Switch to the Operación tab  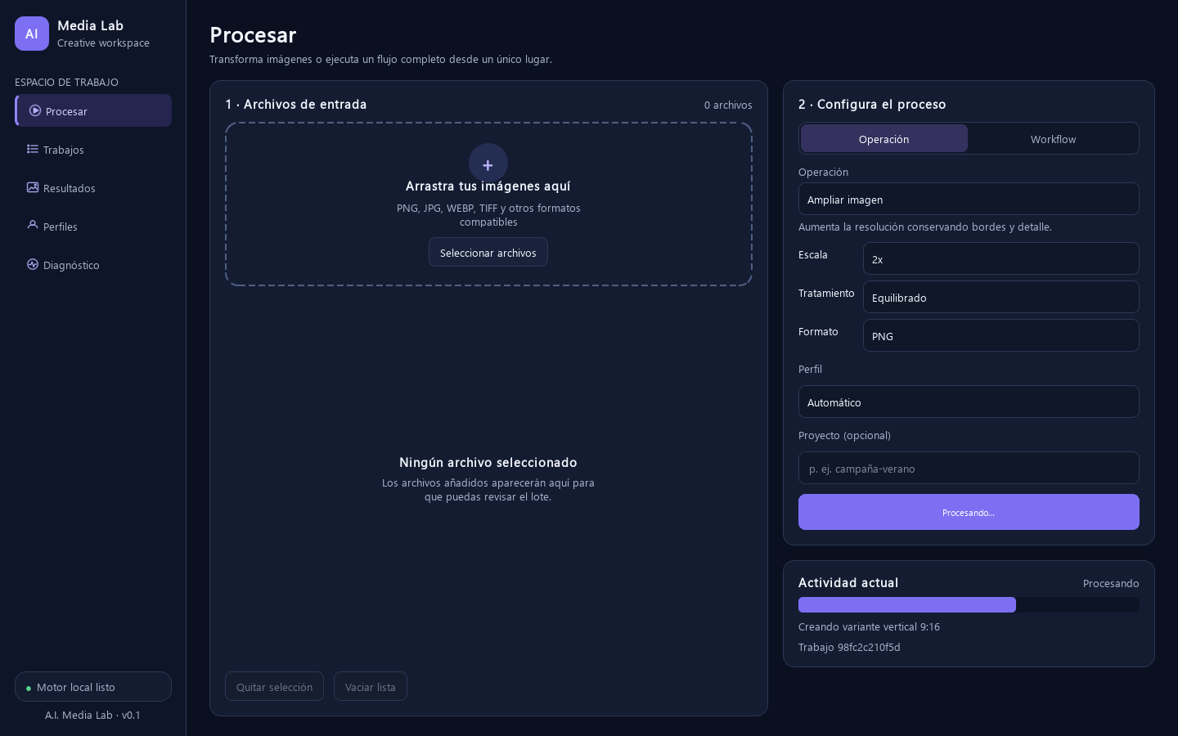point(884,139)
